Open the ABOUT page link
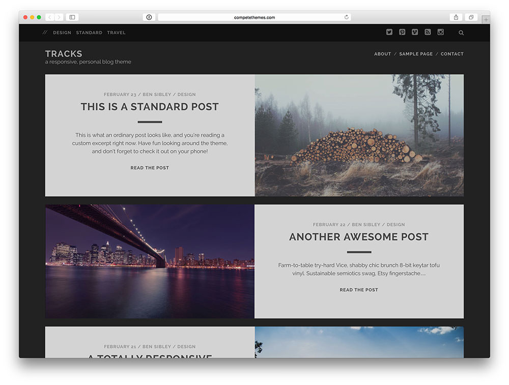The width and height of the screenshot is (509, 385). 382,54
